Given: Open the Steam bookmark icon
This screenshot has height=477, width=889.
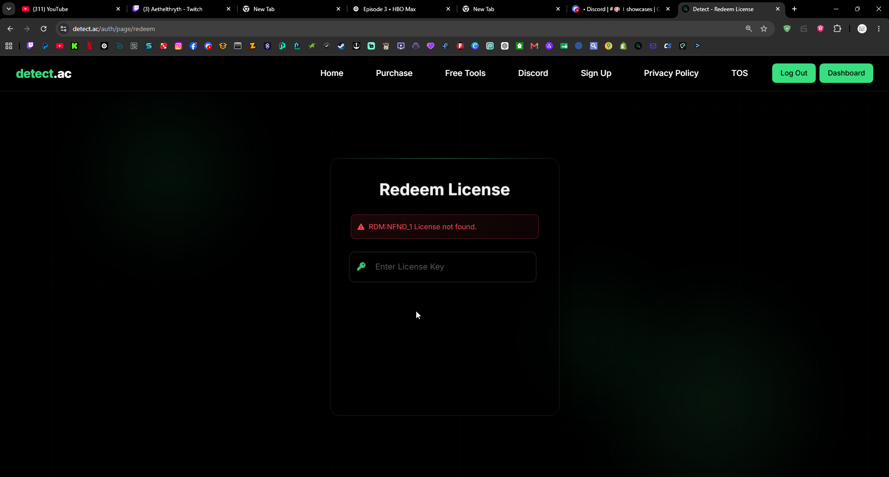Looking at the screenshot, I should [x=342, y=46].
